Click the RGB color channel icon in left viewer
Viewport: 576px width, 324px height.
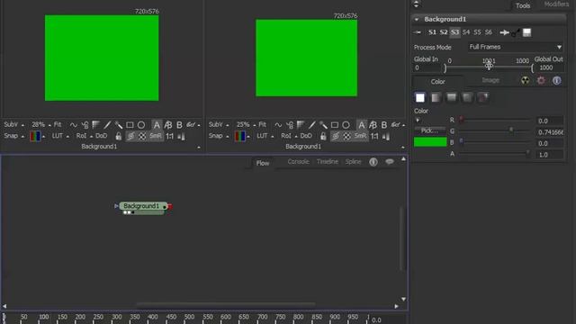[35, 136]
